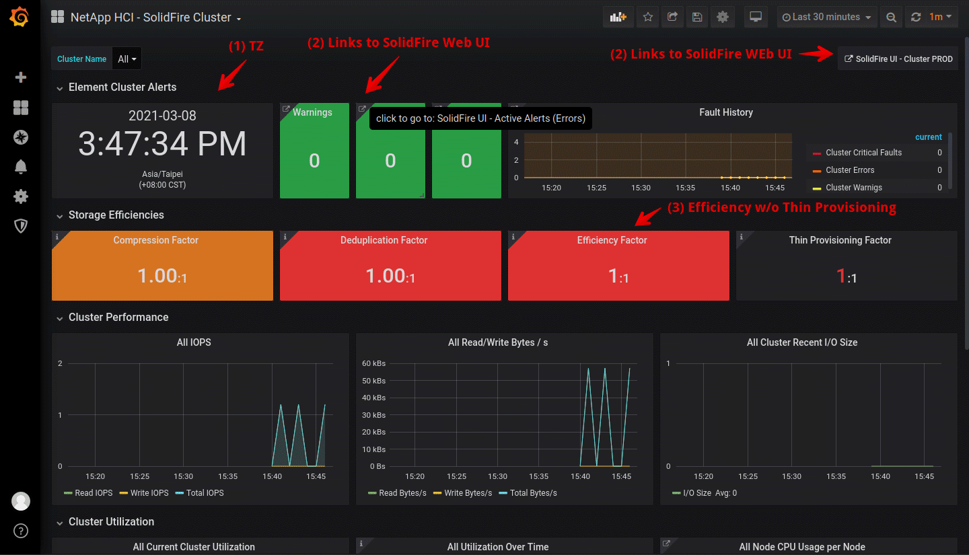The image size is (969, 555).
Task: Refresh the dashboard now
Action: point(916,17)
